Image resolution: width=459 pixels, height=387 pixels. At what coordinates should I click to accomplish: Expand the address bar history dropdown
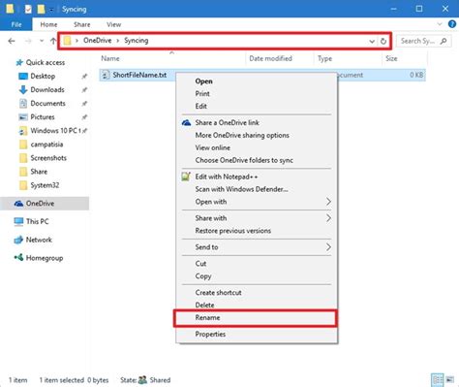372,41
